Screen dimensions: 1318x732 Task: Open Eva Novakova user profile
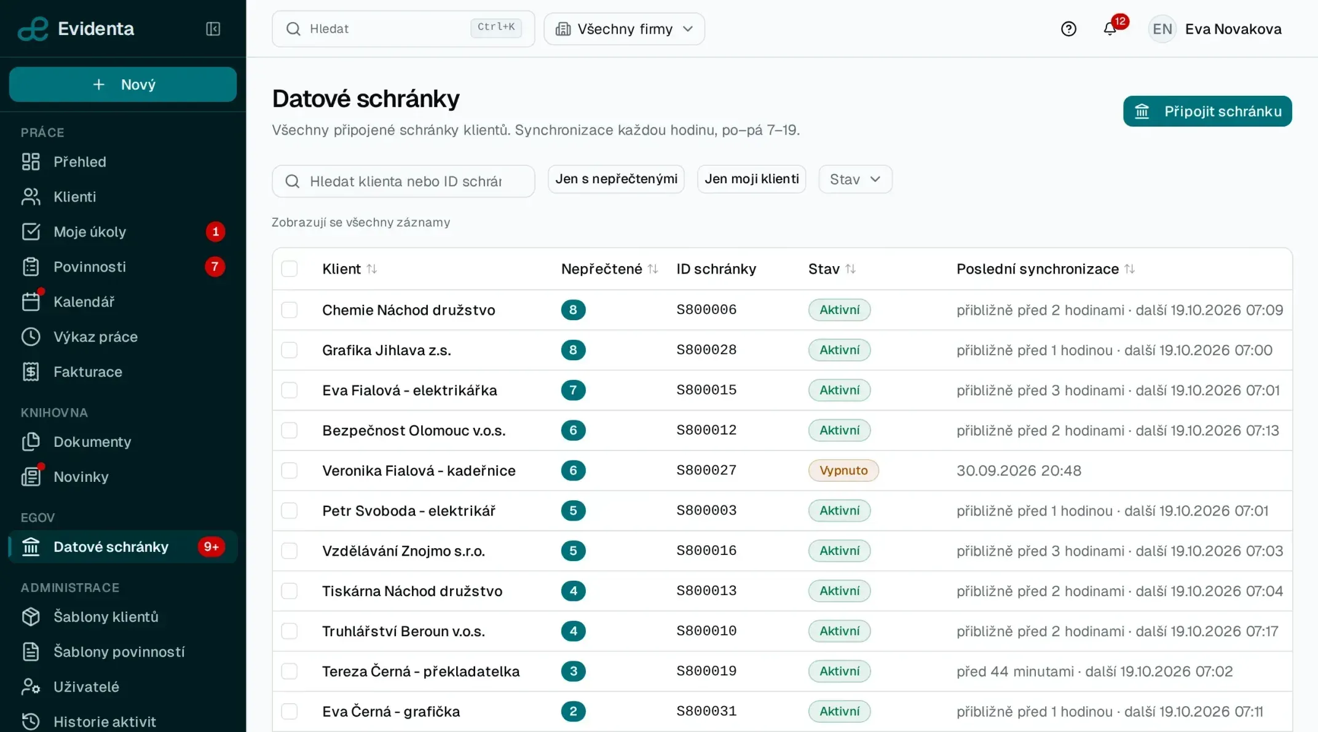(x=1215, y=29)
